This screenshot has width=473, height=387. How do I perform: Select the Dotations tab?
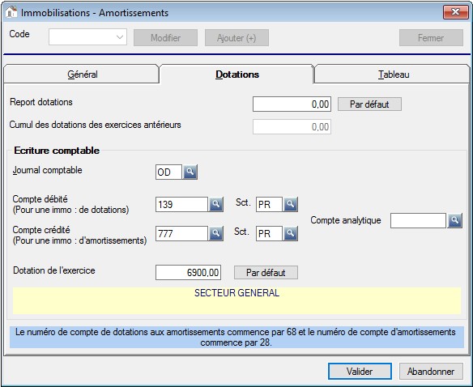237,74
